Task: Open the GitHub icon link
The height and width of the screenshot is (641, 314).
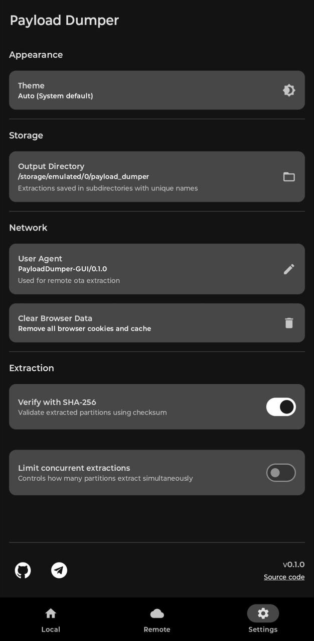Action: pos(23,570)
